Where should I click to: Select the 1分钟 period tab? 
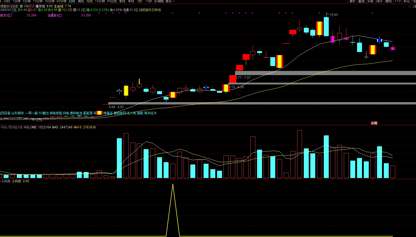(x=16, y=1)
